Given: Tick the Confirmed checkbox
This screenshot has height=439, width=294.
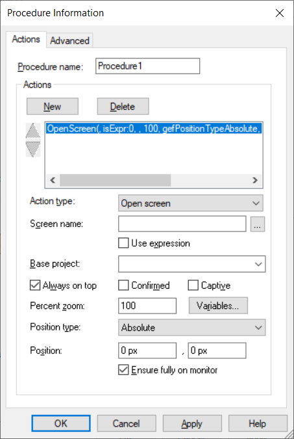Looking at the screenshot, I should (123, 286).
